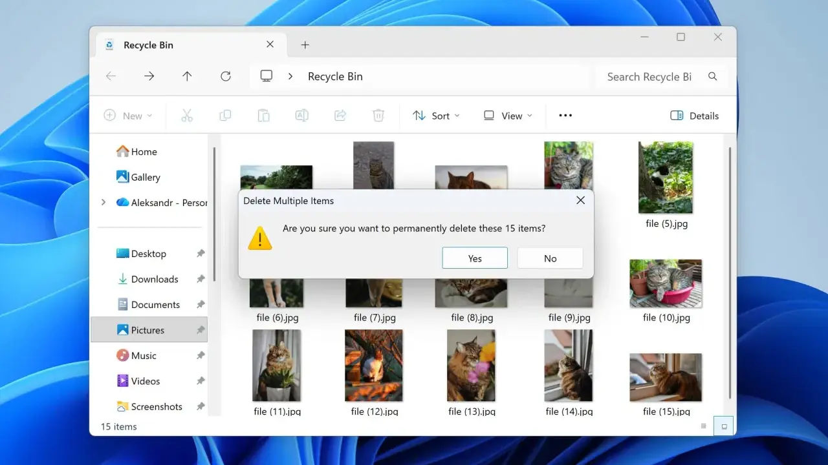
Task: Open Screenshots in the sidebar
Action: (x=149, y=407)
